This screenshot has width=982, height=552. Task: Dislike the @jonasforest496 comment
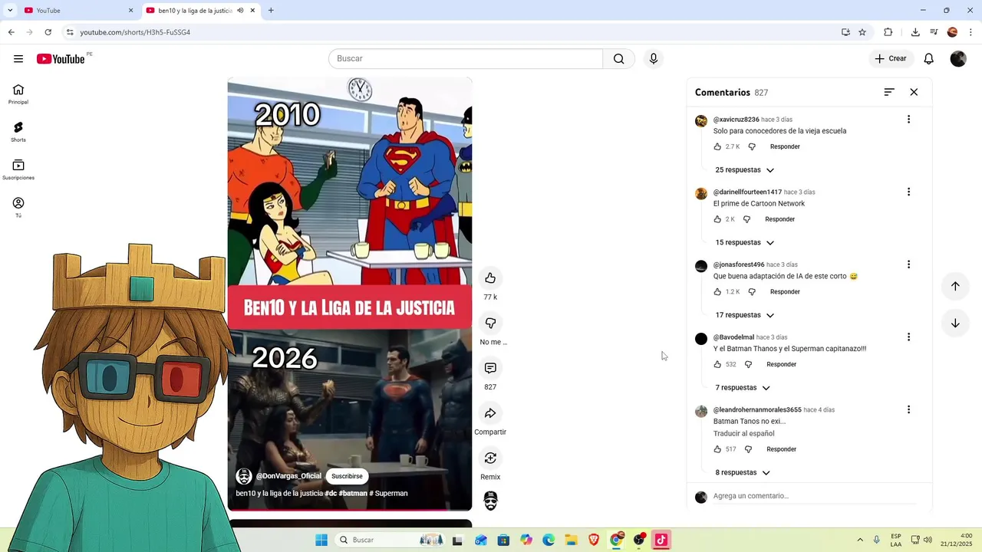(x=752, y=292)
